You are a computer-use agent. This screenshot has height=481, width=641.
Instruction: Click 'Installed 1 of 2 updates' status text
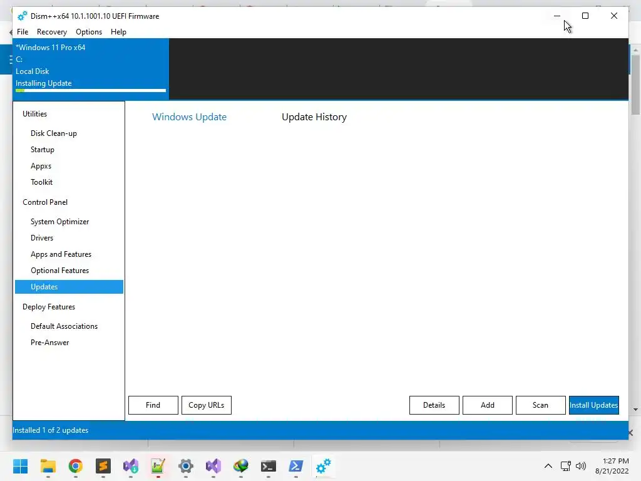click(50, 430)
